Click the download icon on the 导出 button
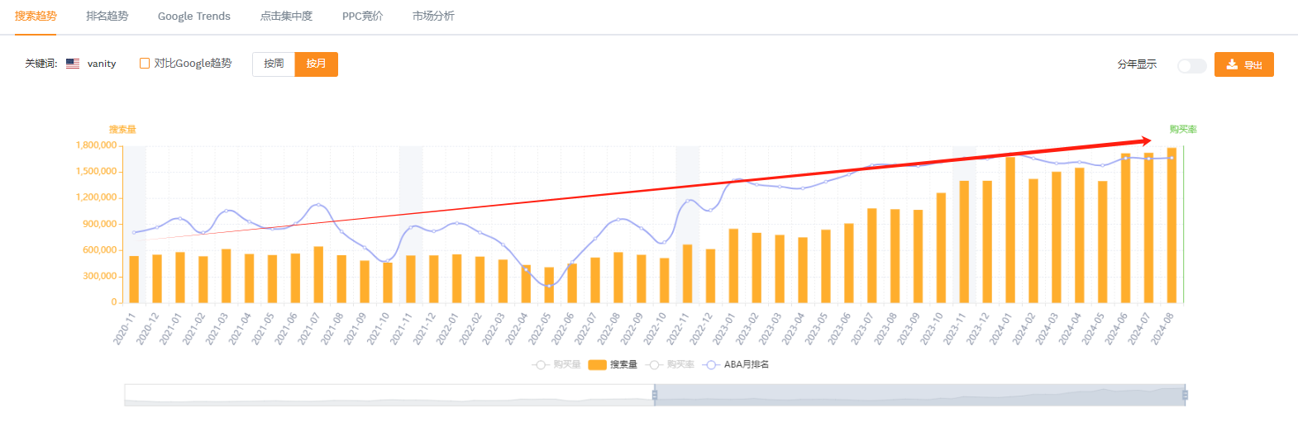 pyautogui.click(x=1232, y=64)
